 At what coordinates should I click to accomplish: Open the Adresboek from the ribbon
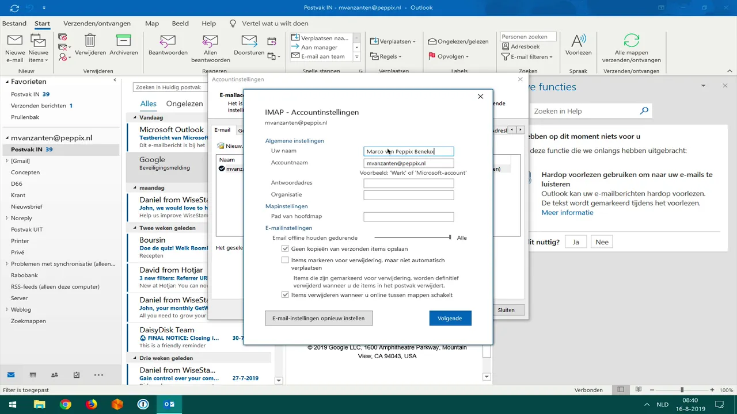point(521,47)
